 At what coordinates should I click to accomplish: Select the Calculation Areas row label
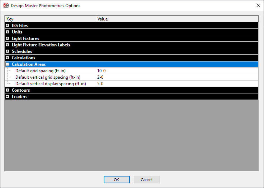coord(29,64)
